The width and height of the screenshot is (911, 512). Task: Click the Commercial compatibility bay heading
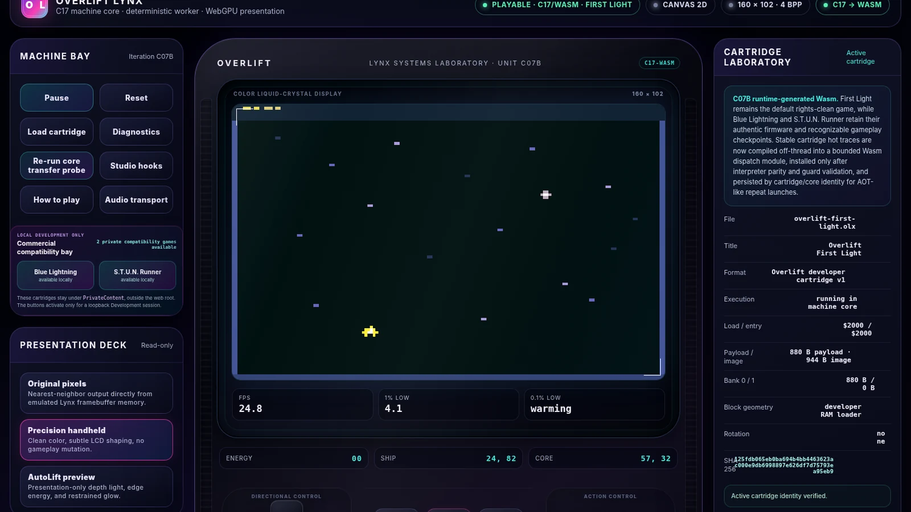[45, 247]
